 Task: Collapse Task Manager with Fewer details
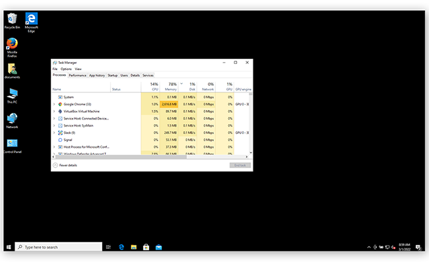click(x=65, y=165)
